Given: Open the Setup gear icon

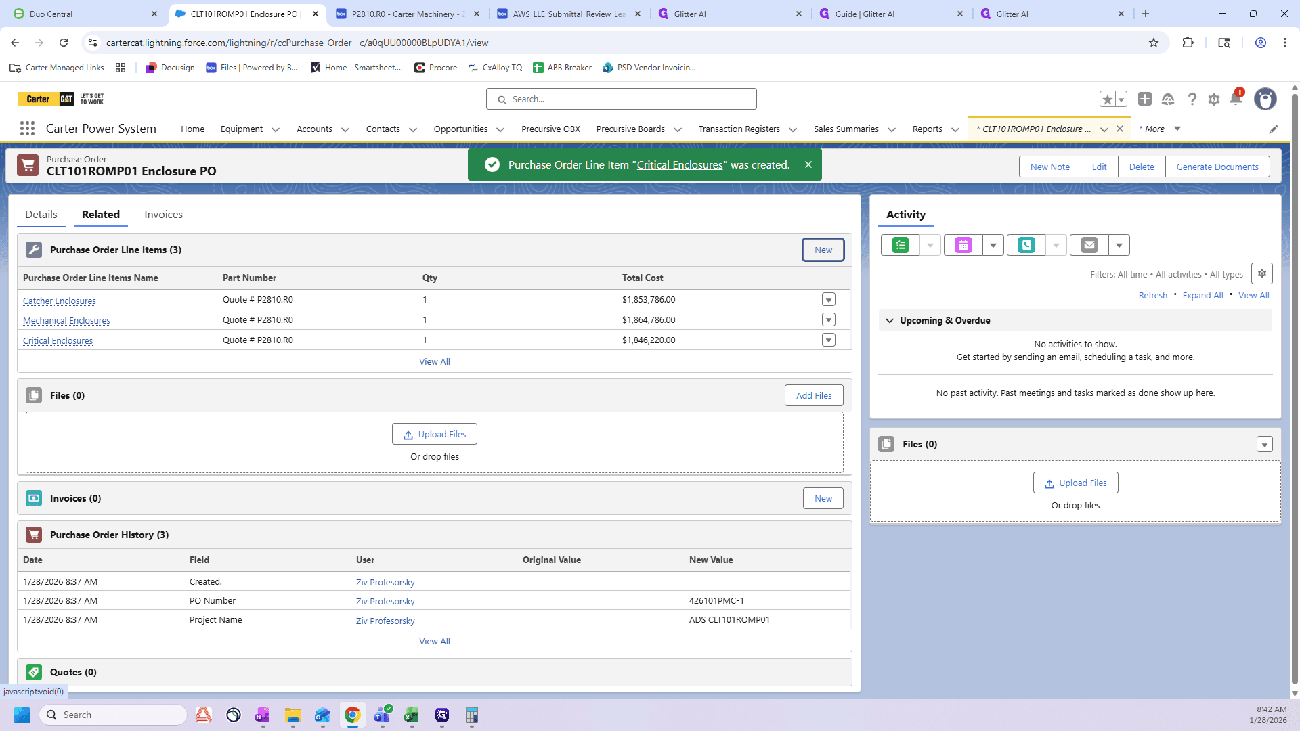Looking at the screenshot, I should (x=1214, y=99).
